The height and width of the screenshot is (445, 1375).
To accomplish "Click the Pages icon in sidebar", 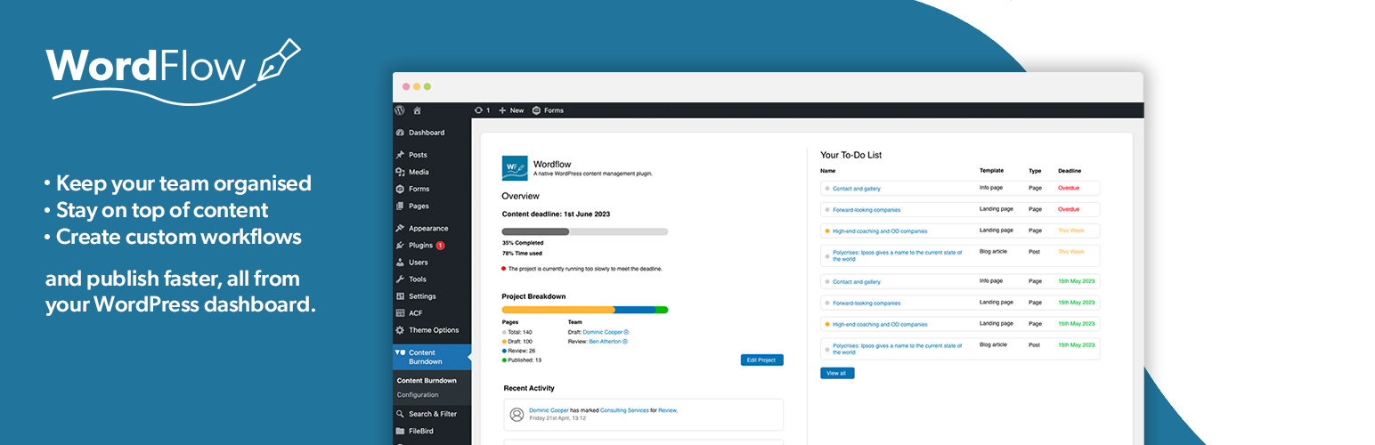I will pos(400,206).
